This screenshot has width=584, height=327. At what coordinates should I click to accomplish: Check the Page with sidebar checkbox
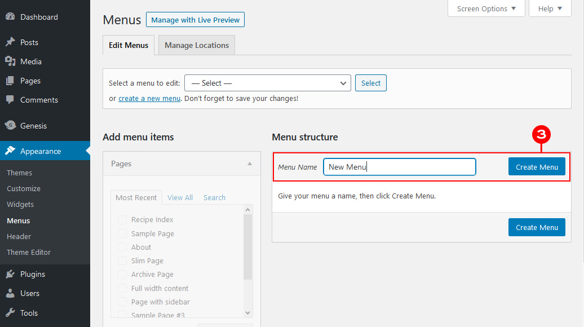coord(122,302)
